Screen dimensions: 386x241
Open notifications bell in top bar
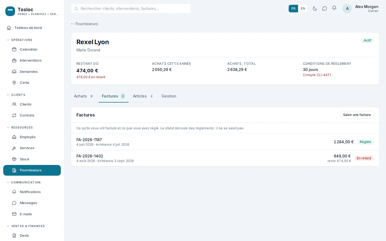click(x=334, y=9)
